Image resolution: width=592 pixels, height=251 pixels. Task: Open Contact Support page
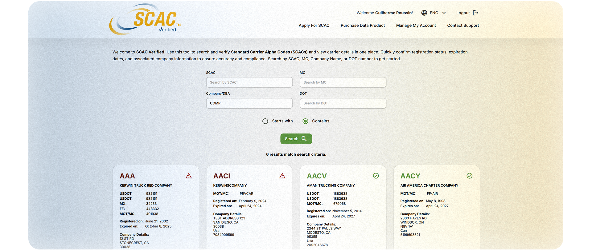pyautogui.click(x=463, y=26)
